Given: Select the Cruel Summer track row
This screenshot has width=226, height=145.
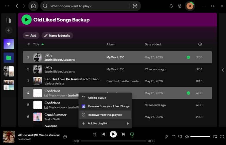Looking at the screenshot, I should pyautogui.click(x=117, y=117).
